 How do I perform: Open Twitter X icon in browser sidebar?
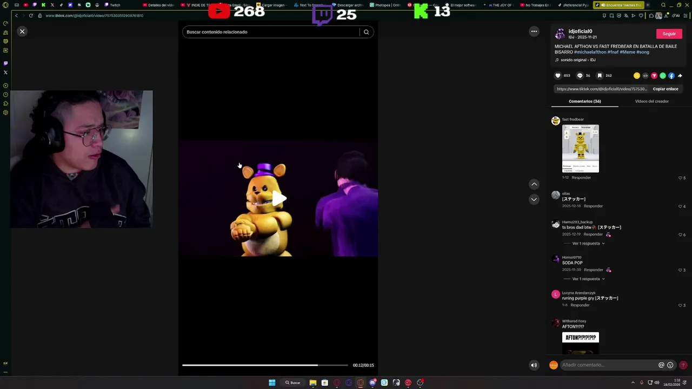(5, 72)
